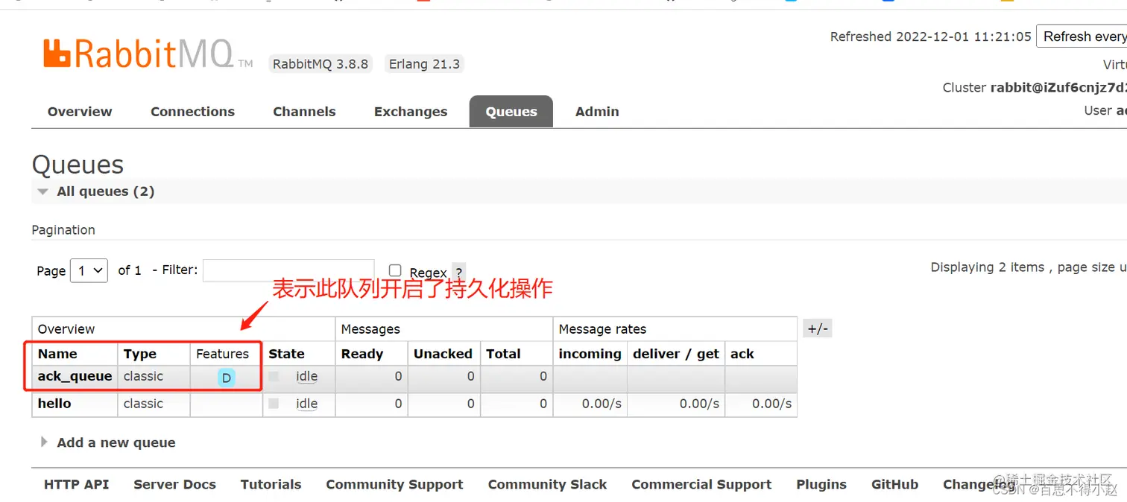
Task: Open the Commercial Support link
Action: (701, 484)
